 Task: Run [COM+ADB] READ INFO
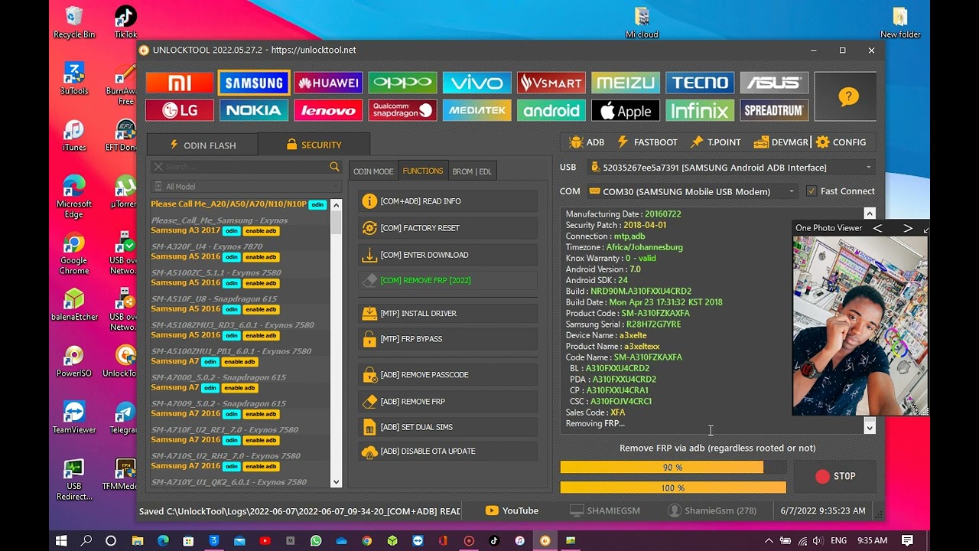(447, 201)
